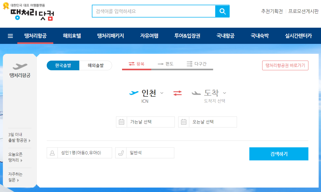The image size is (321, 192).
Task: Choose the 편도 one-way option
Action: pos(166,64)
